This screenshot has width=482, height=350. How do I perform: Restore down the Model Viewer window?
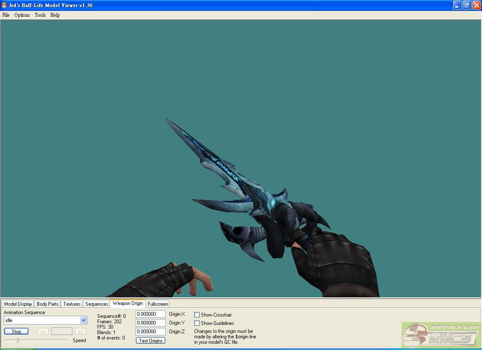[x=467, y=5]
